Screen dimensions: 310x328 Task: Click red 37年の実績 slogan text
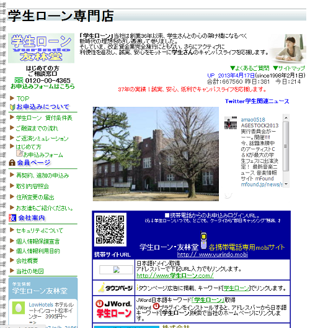(x=192, y=89)
